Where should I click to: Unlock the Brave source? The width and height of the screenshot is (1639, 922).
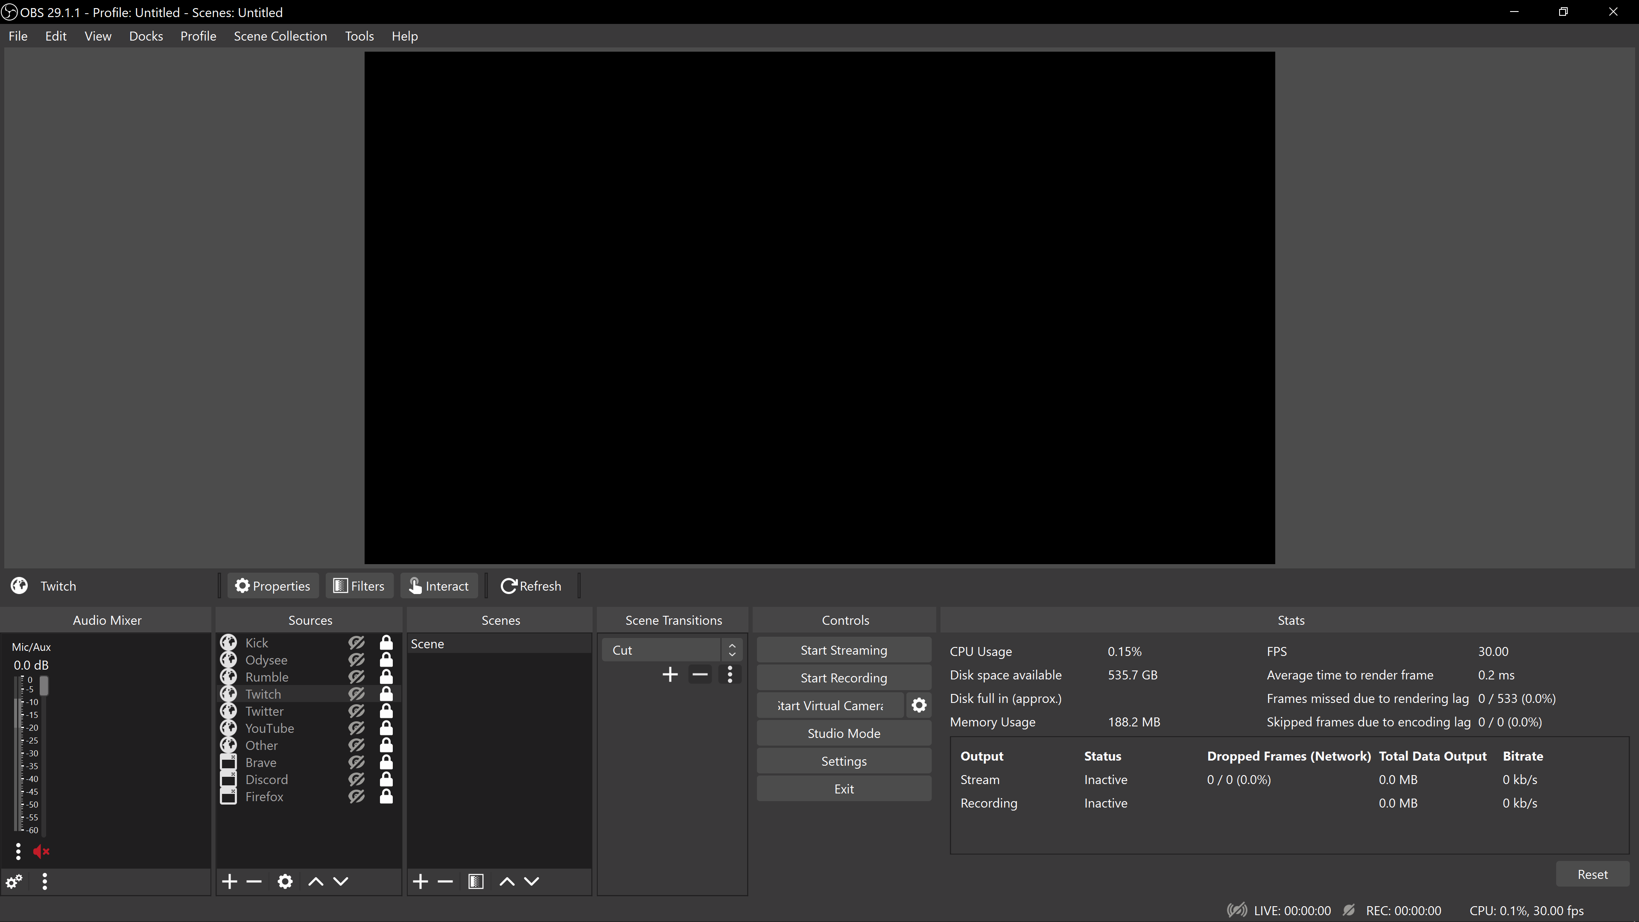click(x=386, y=762)
